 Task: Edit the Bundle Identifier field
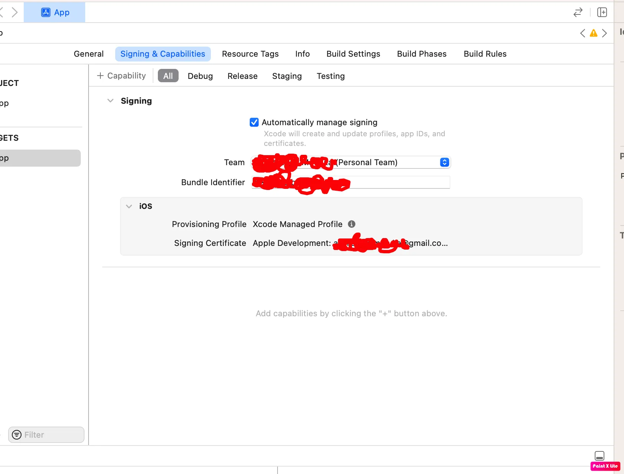[x=351, y=182]
